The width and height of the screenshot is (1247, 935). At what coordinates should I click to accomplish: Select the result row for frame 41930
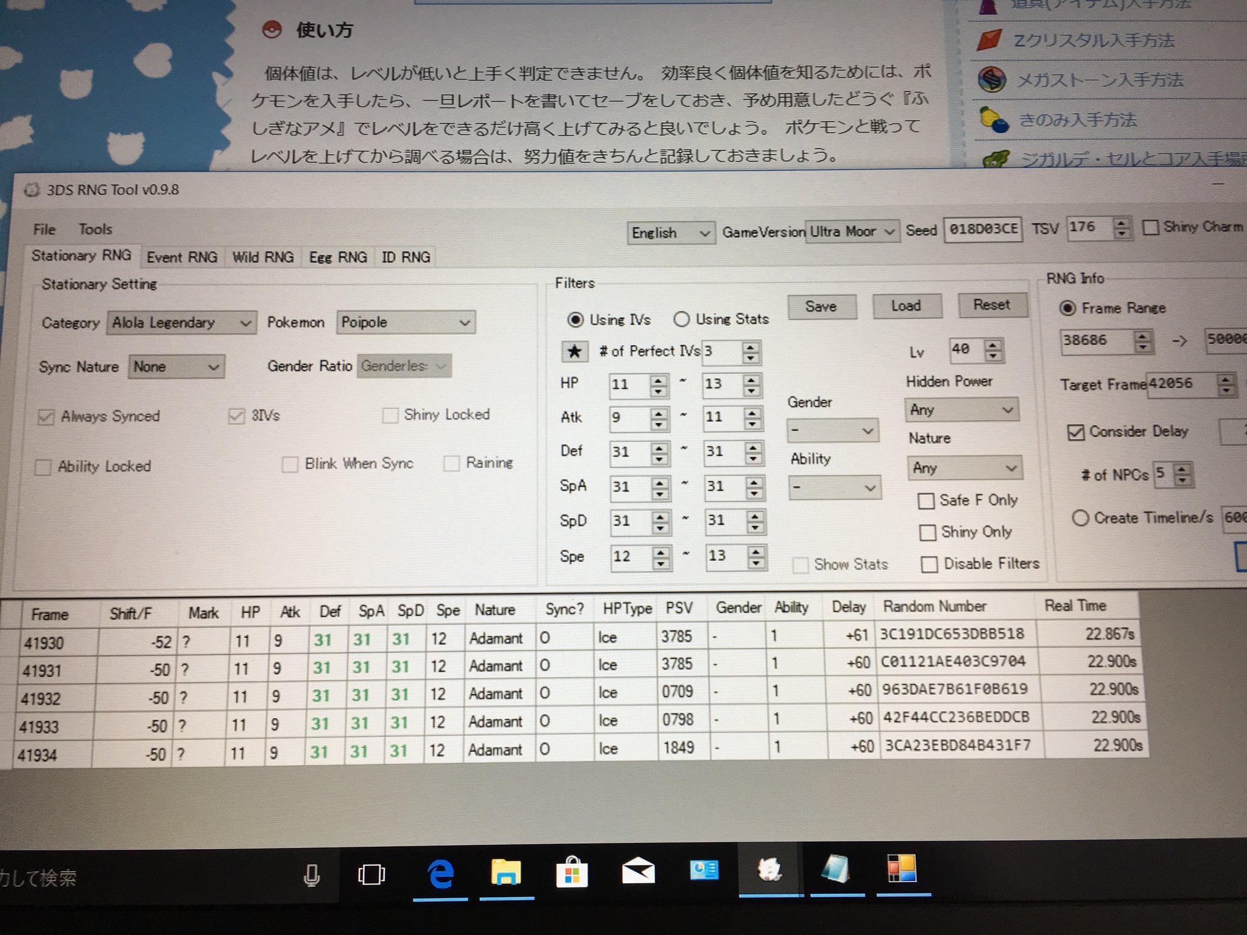point(578,637)
